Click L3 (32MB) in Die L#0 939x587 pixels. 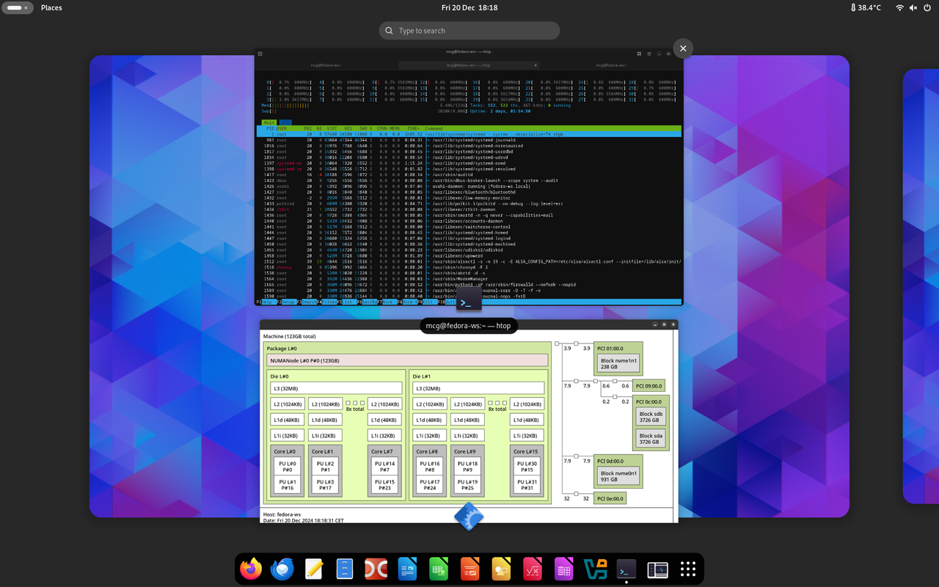tap(336, 388)
